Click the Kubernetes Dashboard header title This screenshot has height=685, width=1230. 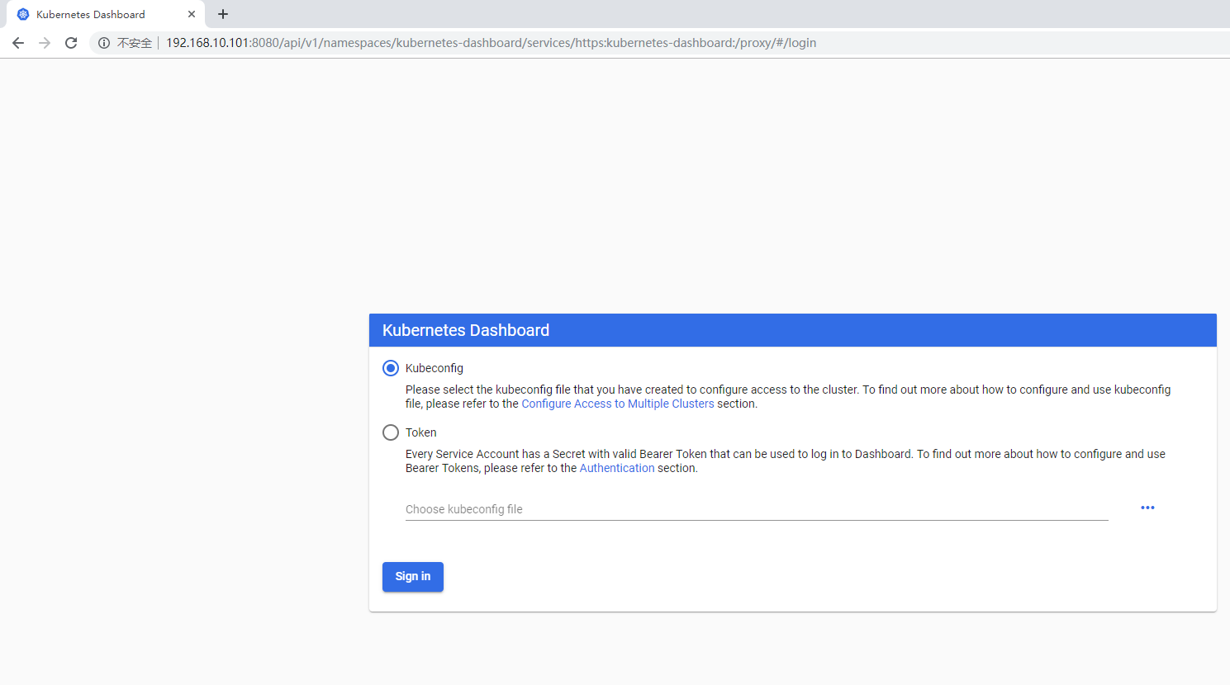tap(466, 330)
